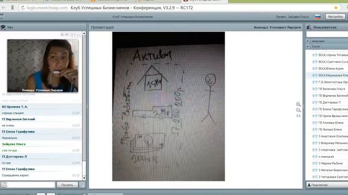Click mic/cam icons next to БО(А)Елена Асрян
Viewport: 348px width, 195px height.
pos(315,69)
